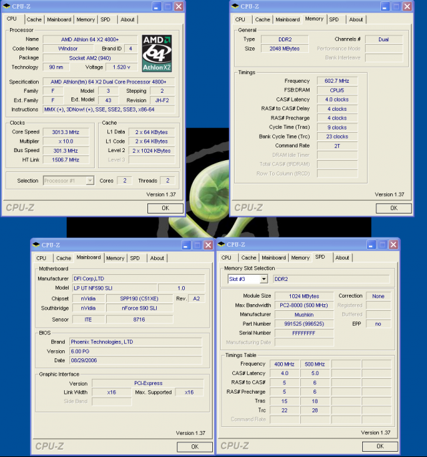Click the CPU-Z title icon in the CPU window

tap(7, 6)
